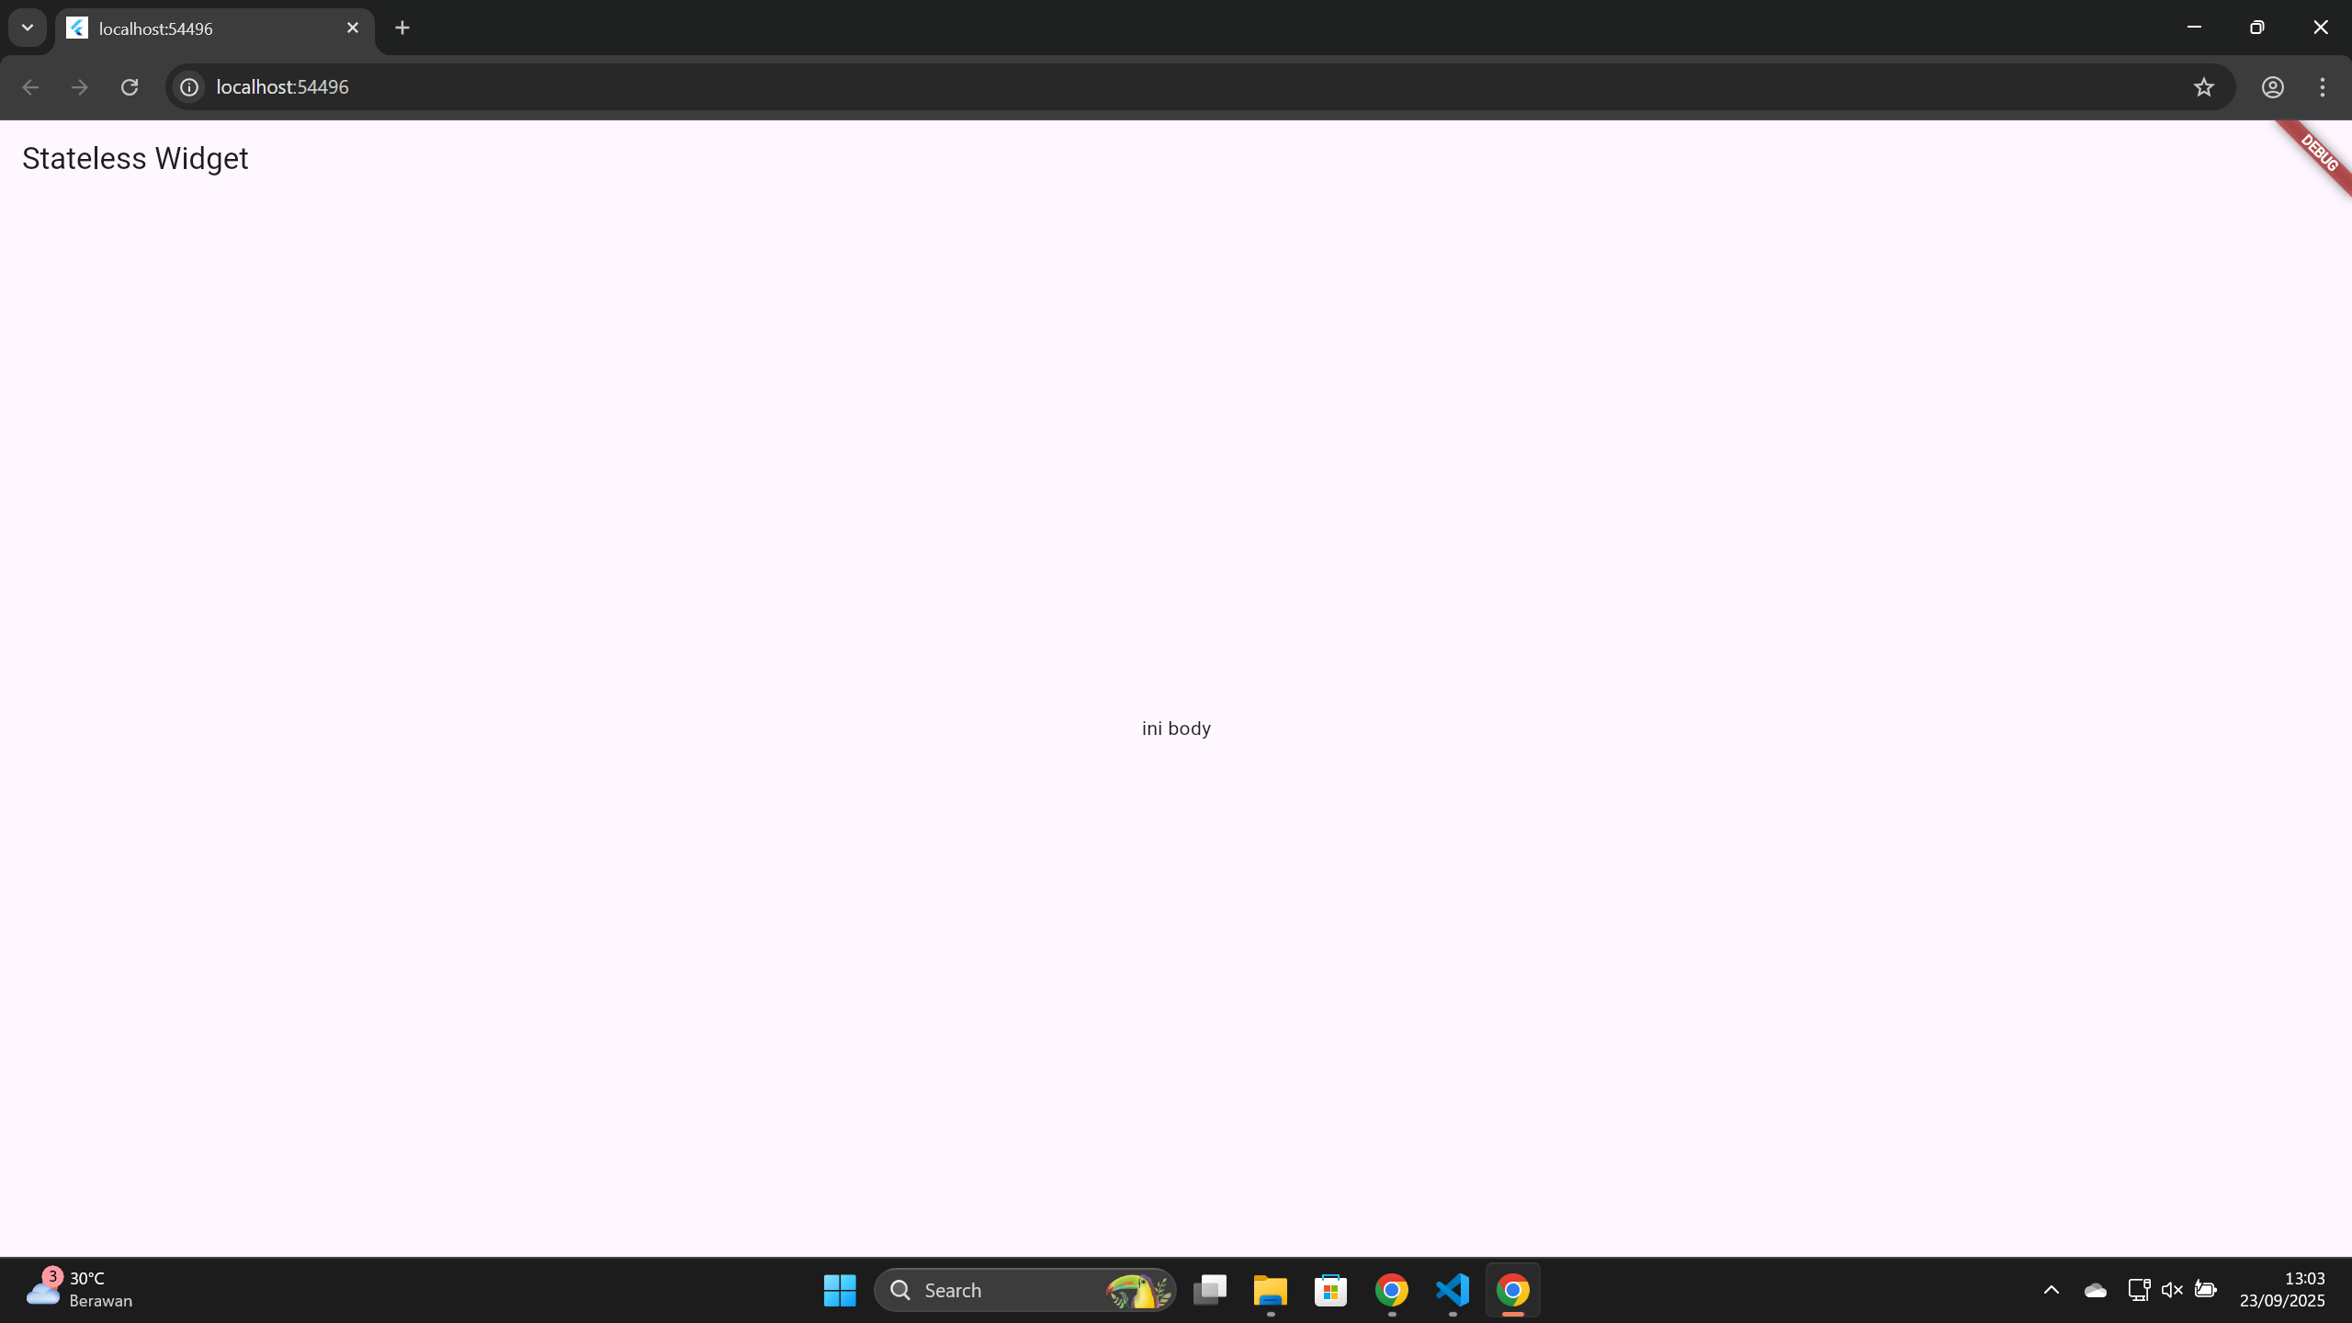The height and width of the screenshot is (1323, 2352).
Task: Expand the tab search dropdown arrow
Action: (28, 28)
